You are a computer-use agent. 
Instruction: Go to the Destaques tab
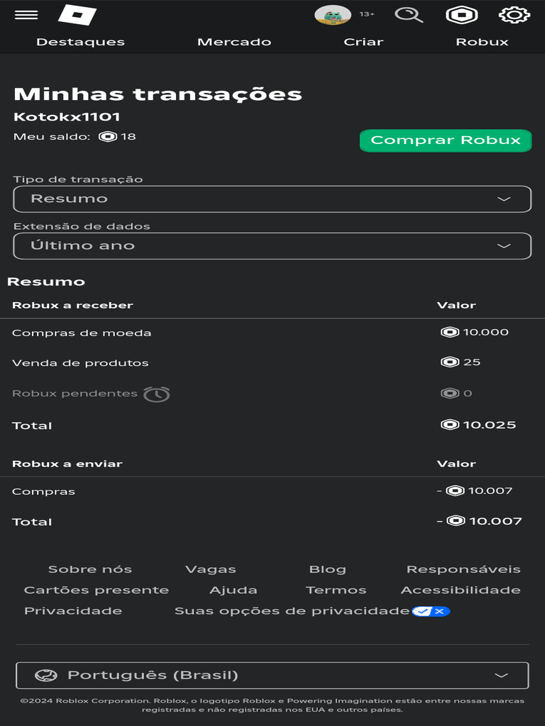[x=80, y=42]
